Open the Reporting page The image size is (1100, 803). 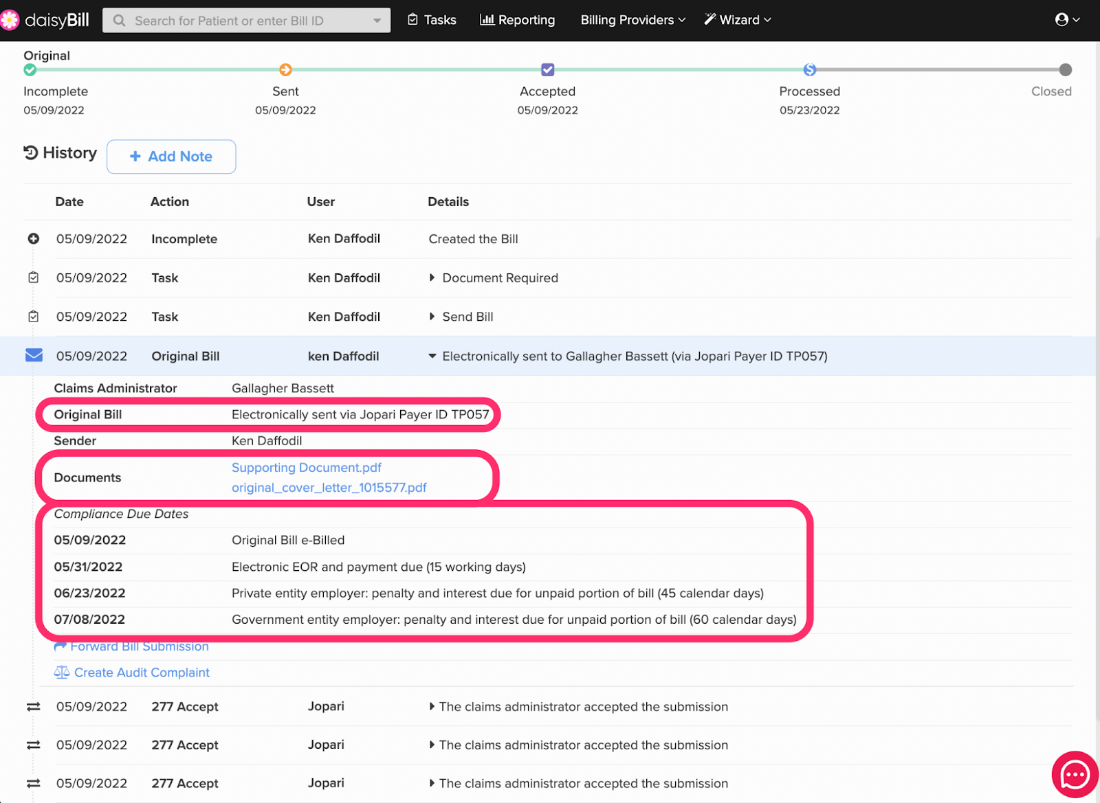[517, 20]
